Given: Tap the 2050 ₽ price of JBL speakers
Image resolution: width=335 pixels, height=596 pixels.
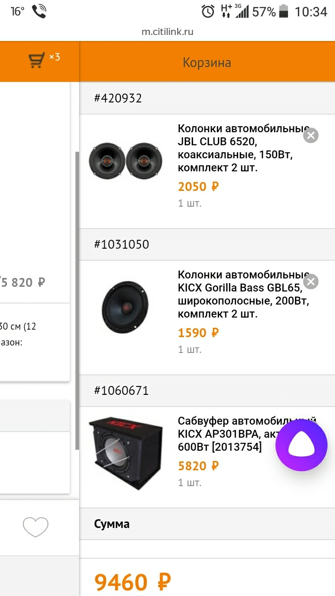Looking at the screenshot, I should 198,187.
